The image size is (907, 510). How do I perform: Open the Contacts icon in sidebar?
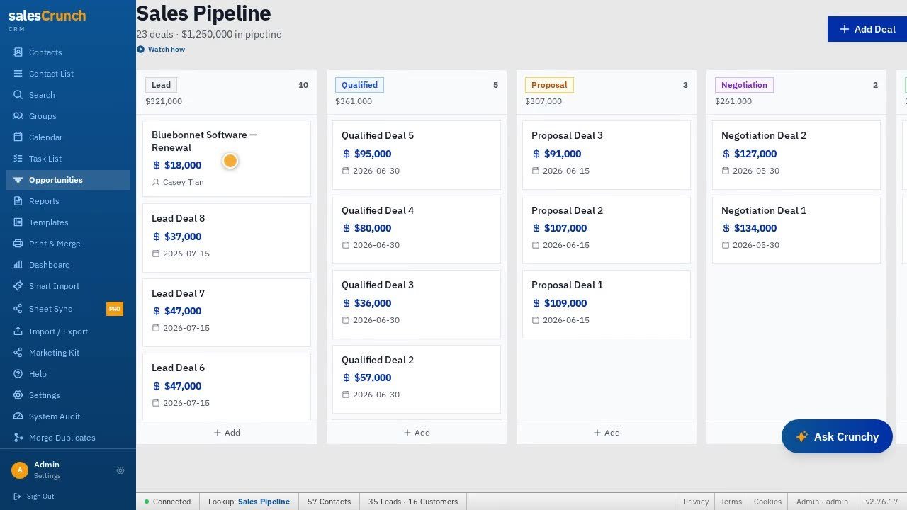click(18, 52)
